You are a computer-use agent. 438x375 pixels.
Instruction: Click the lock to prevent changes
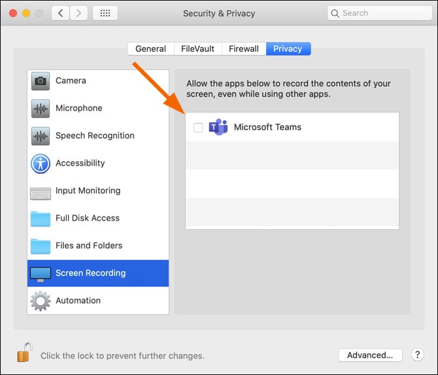(x=24, y=353)
